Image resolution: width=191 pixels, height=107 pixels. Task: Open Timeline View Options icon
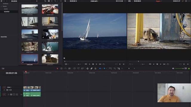[x=3, y=68]
